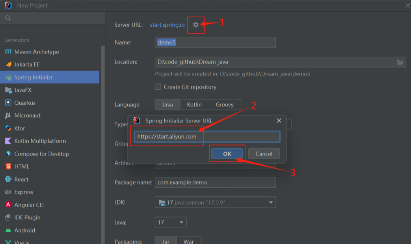Click the server URL text field
The image size is (411, 244).
207,137
